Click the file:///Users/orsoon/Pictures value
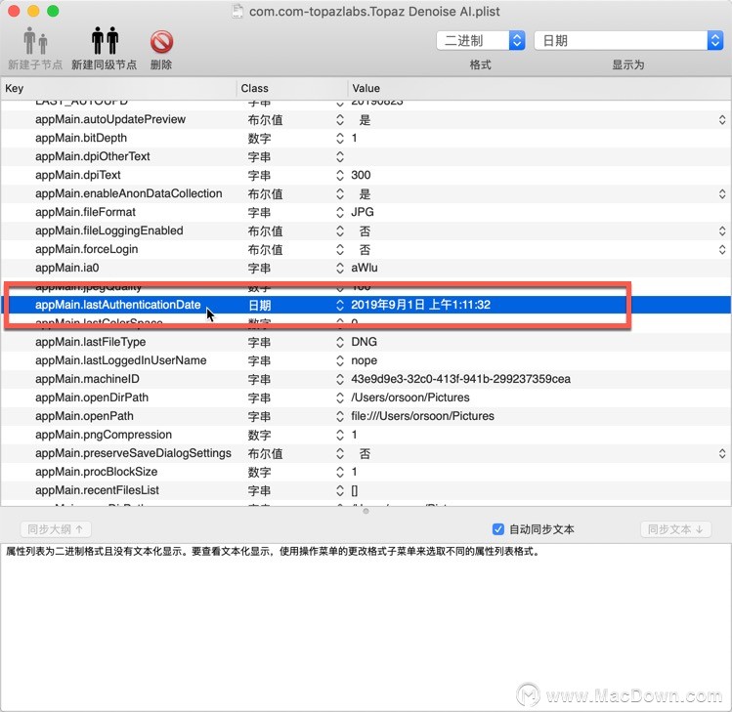 [x=422, y=416]
